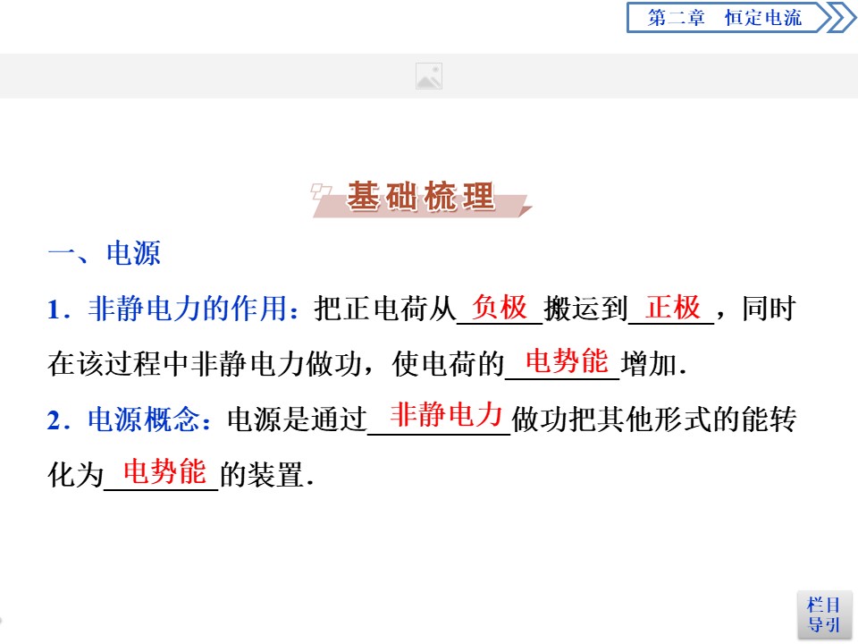Select the 第二章 恒定电流 chapter label
The width and height of the screenshot is (858, 644).
coord(724,18)
